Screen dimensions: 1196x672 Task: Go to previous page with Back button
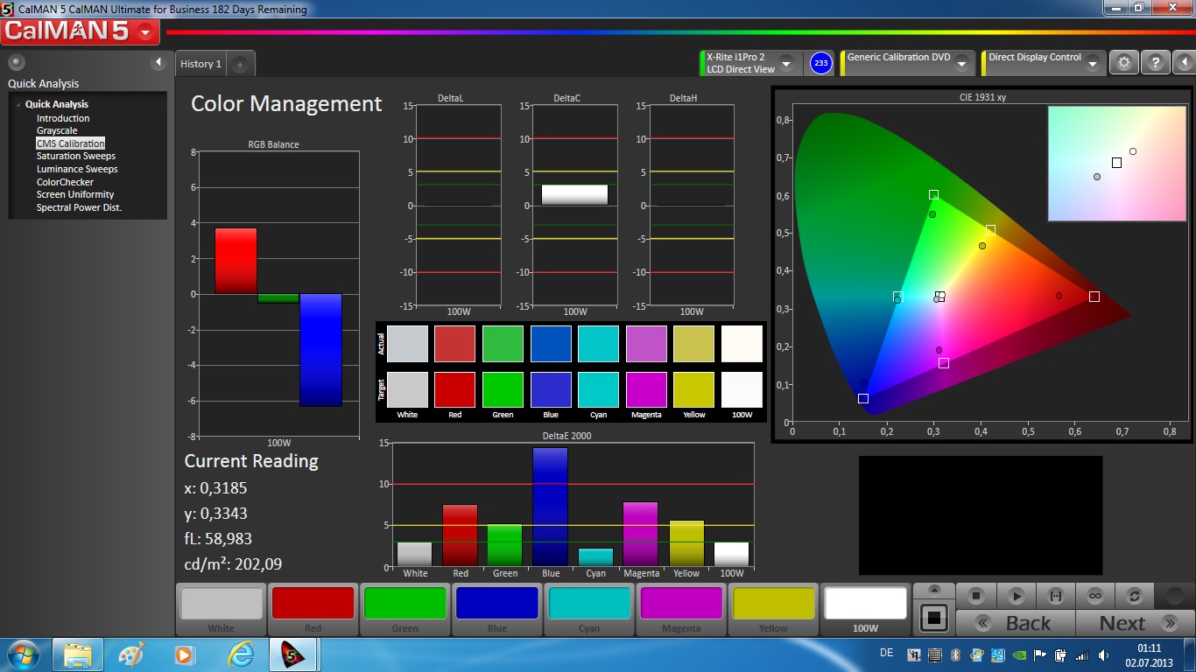1016,623
